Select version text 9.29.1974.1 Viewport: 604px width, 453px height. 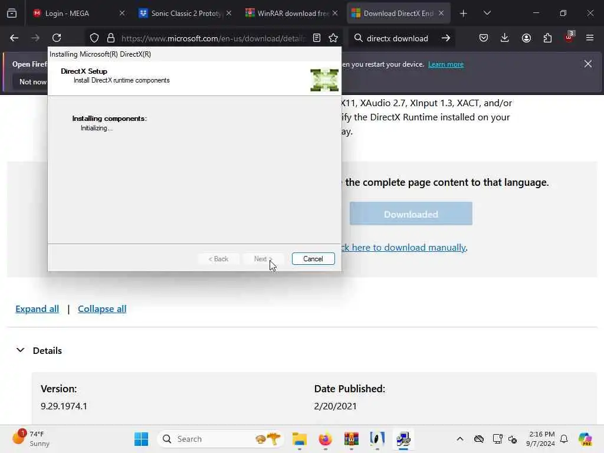tap(64, 406)
